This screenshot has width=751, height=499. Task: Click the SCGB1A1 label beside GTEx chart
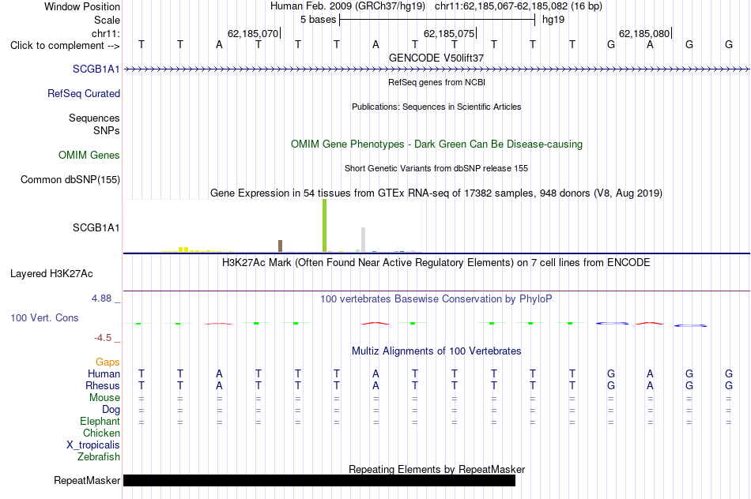coord(96,227)
